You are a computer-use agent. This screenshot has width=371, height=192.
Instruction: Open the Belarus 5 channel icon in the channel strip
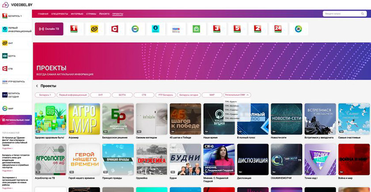tap(237, 29)
